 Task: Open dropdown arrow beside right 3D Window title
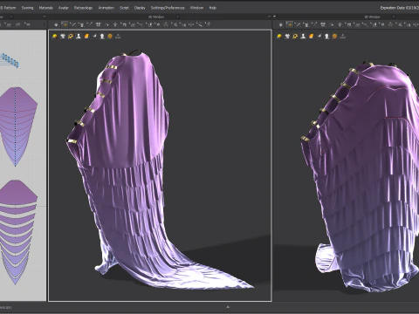point(394,17)
